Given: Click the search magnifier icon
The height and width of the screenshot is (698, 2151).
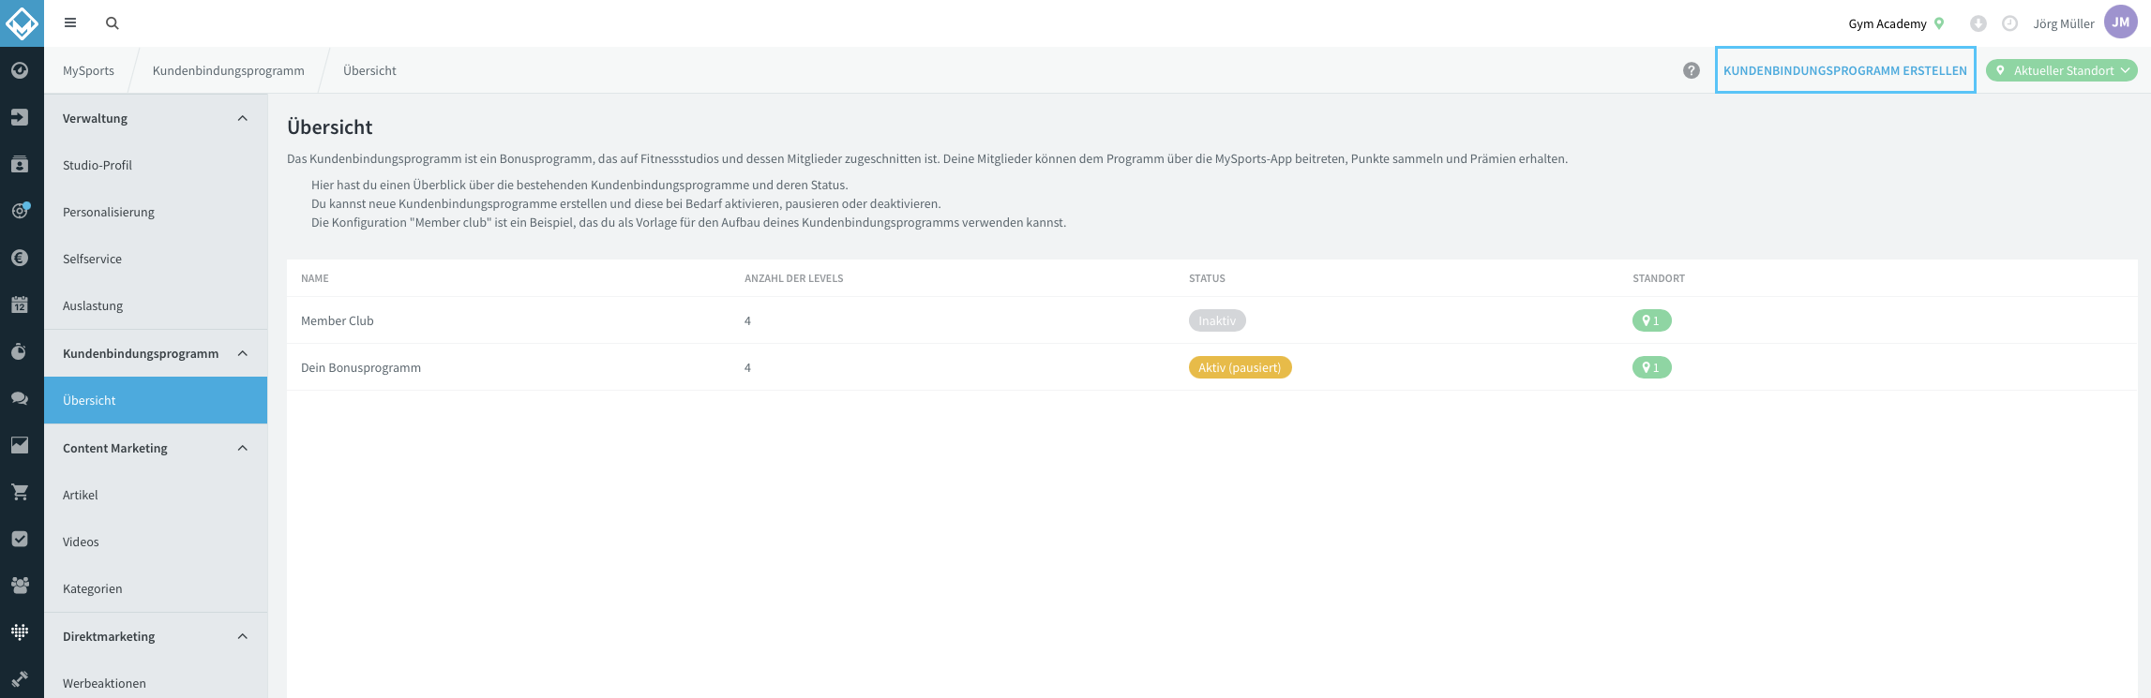Looking at the screenshot, I should point(113,23).
